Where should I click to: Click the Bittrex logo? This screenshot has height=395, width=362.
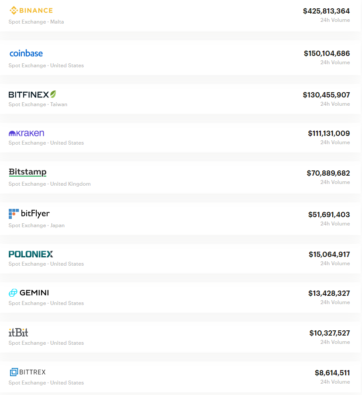pyautogui.click(x=28, y=372)
